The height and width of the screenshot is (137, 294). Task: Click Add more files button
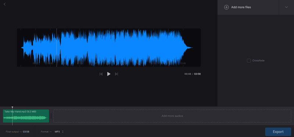[248, 7]
